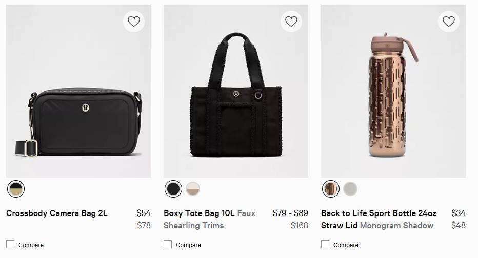This screenshot has width=478, height=258.
Task: Enable Compare for Boxy Tote Bag
Action: point(168,244)
